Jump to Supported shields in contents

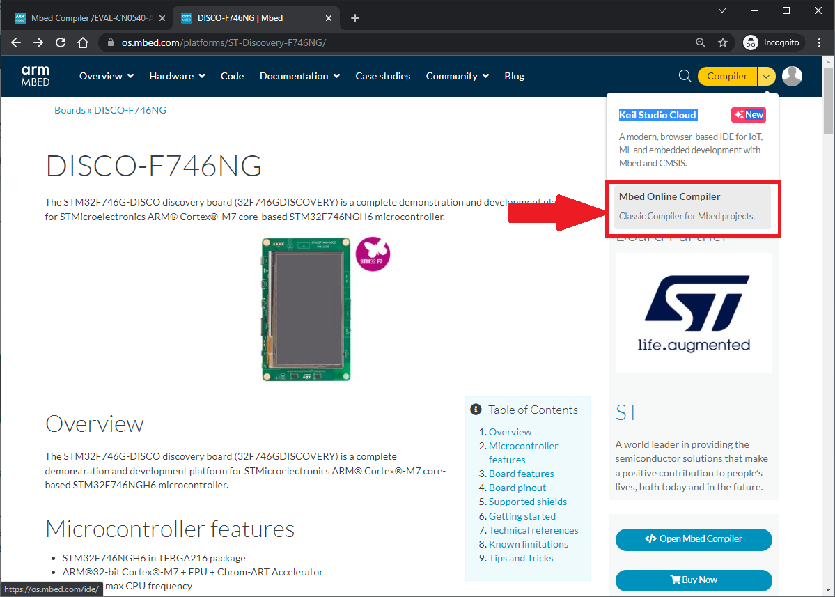(528, 502)
